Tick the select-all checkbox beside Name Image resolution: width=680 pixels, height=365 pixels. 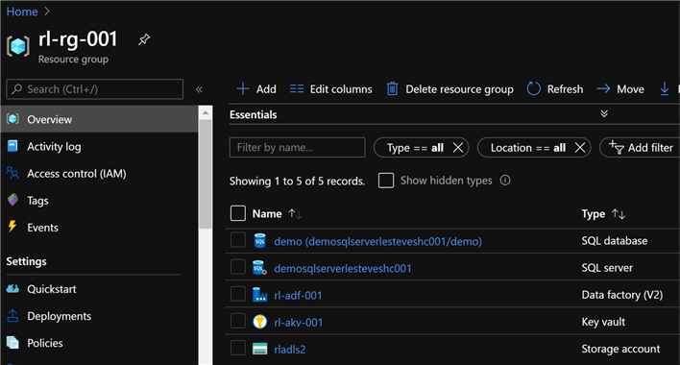click(x=237, y=213)
